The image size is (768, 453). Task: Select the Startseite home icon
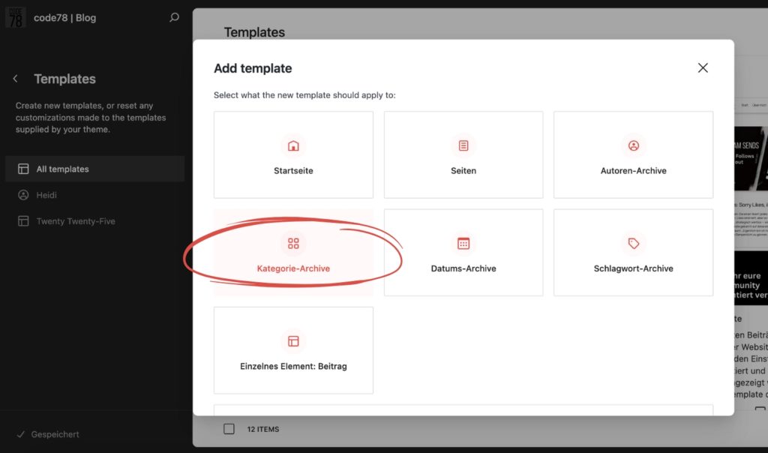(293, 145)
